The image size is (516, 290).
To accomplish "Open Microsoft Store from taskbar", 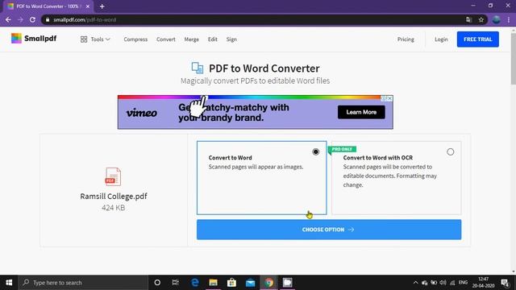I will click(x=231, y=283).
